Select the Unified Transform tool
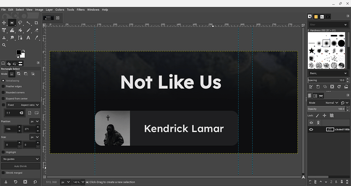Image resolution: width=351 pixels, height=186 pixels. pos(4,30)
